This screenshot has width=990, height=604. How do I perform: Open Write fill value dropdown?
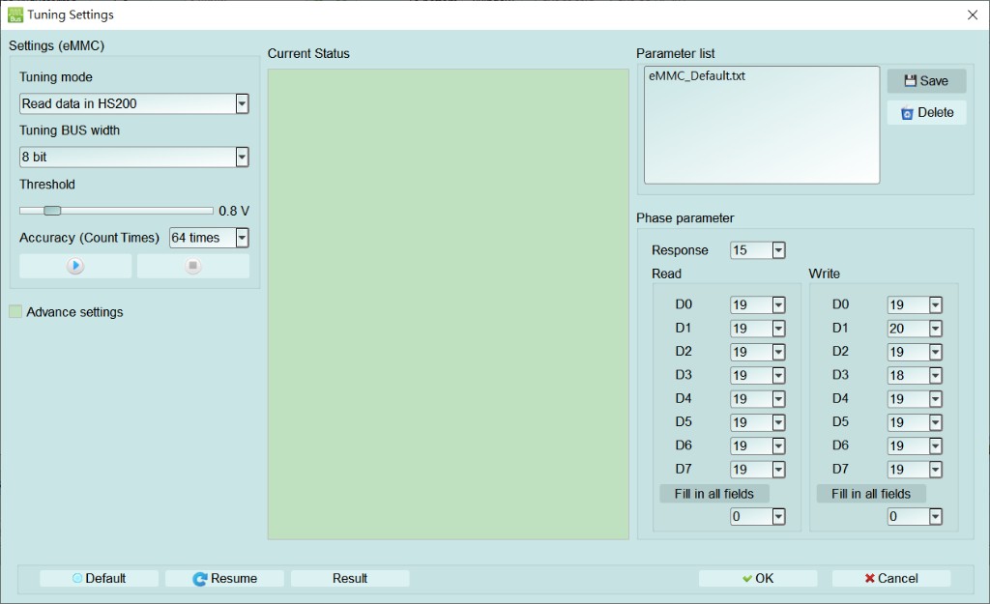935,517
